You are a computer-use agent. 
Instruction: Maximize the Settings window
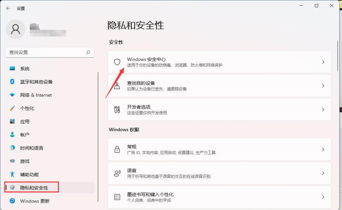[317, 6]
